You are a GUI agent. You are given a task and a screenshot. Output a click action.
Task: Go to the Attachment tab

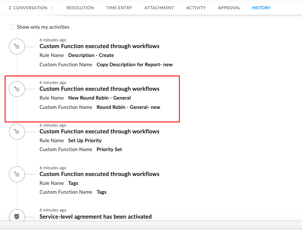point(159,8)
